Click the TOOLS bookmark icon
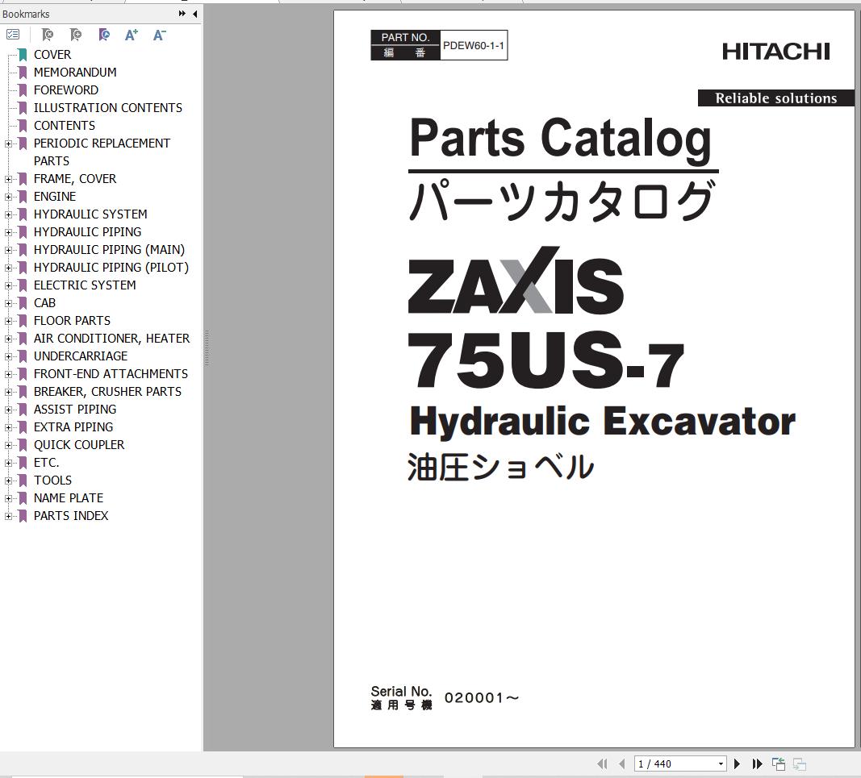The width and height of the screenshot is (861, 778). tap(23, 480)
